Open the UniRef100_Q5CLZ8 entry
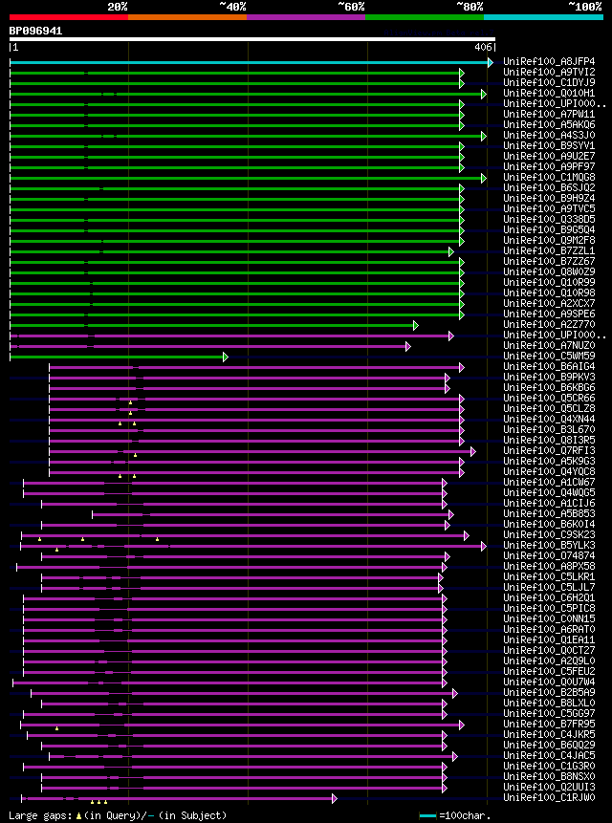The width and height of the screenshot is (612, 823). (549, 408)
